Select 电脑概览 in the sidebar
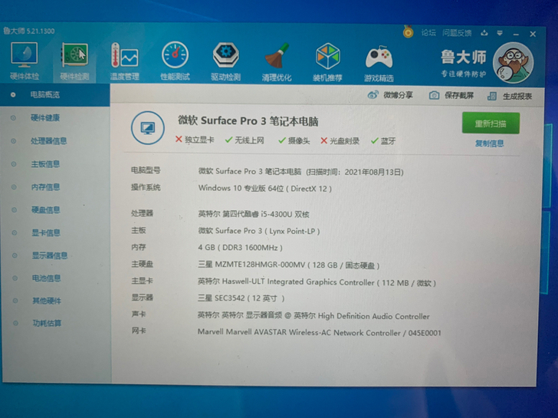 [55, 94]
